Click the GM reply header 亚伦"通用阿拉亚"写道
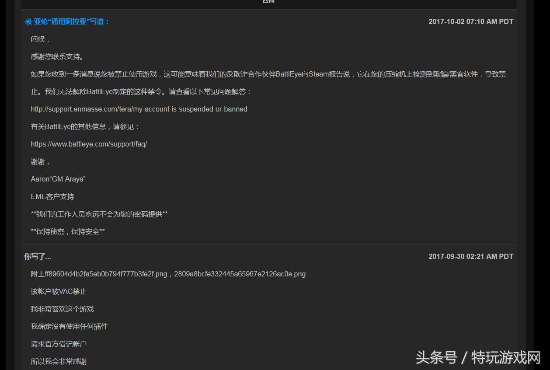 [70, 21]
